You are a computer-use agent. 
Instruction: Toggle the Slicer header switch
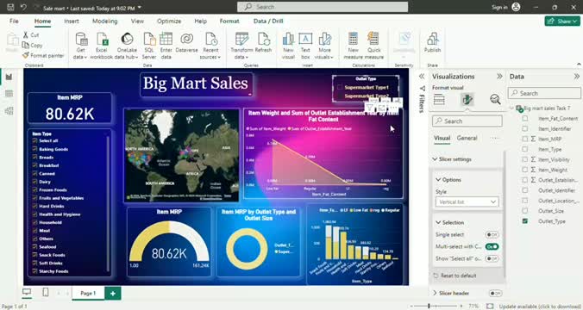(495, 294)
